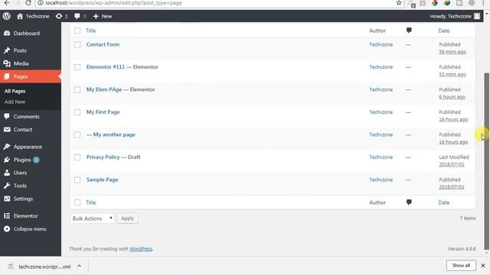This screenshot has height=275, width=490.
Task: Select Add New submenu item
Action: click(15, 102)
